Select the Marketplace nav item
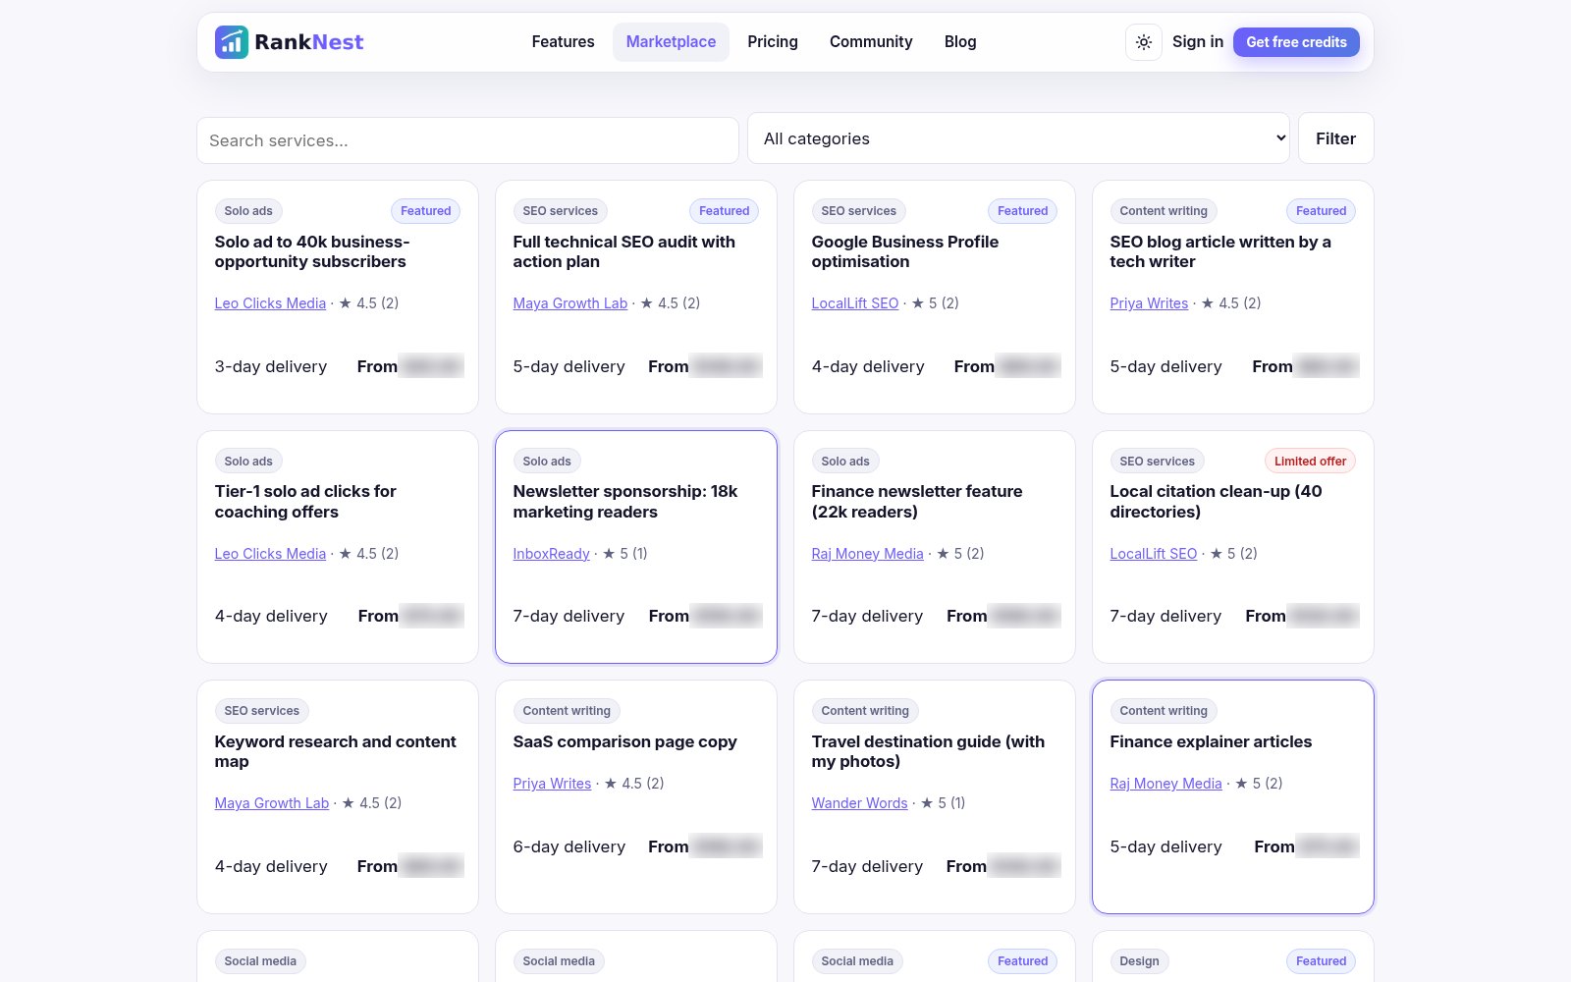 (x=671, y=42)
